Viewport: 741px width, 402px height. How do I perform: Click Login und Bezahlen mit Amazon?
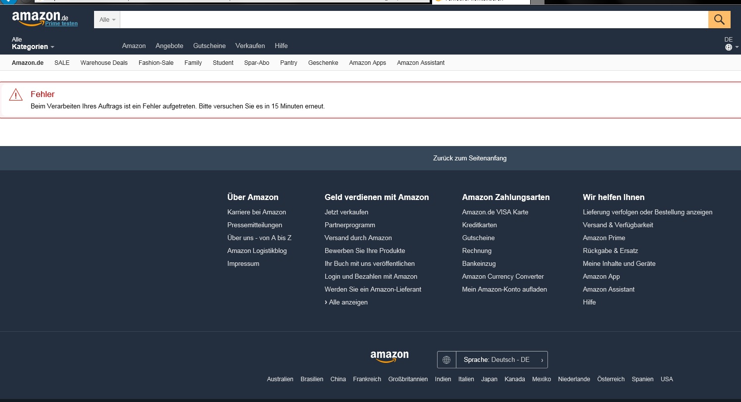click(x=371, y=276)
